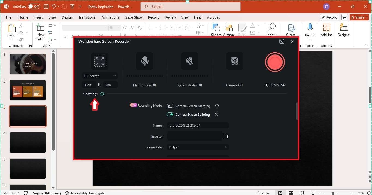Click the recording Name field VID_20250302_212407

[x=198, y=125]
